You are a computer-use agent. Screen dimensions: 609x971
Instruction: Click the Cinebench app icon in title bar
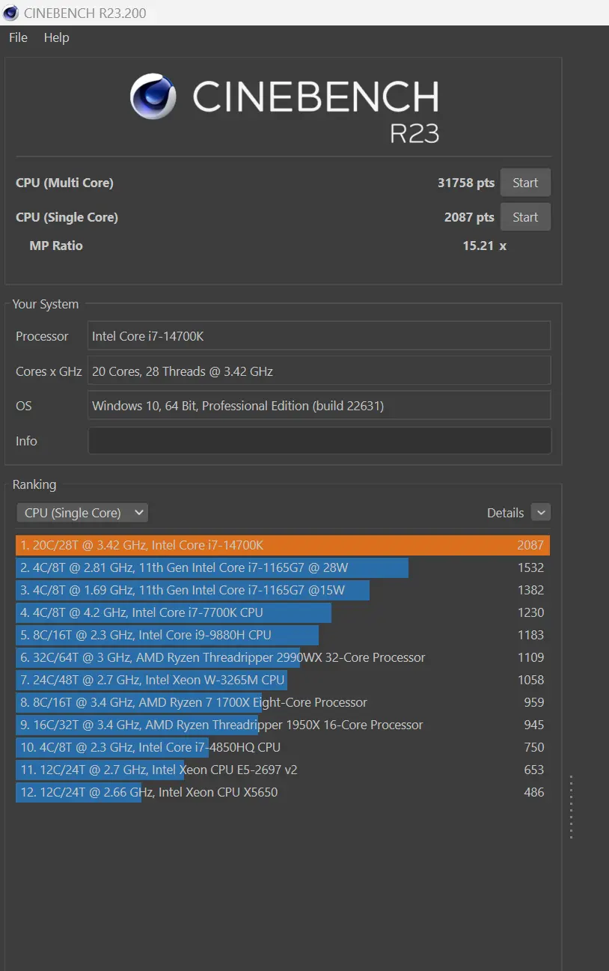(10, 13)
